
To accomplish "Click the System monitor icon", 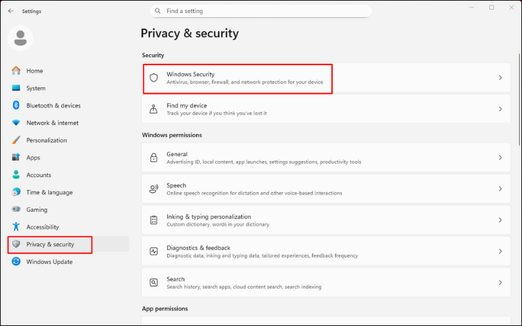I will coord(16,88).
